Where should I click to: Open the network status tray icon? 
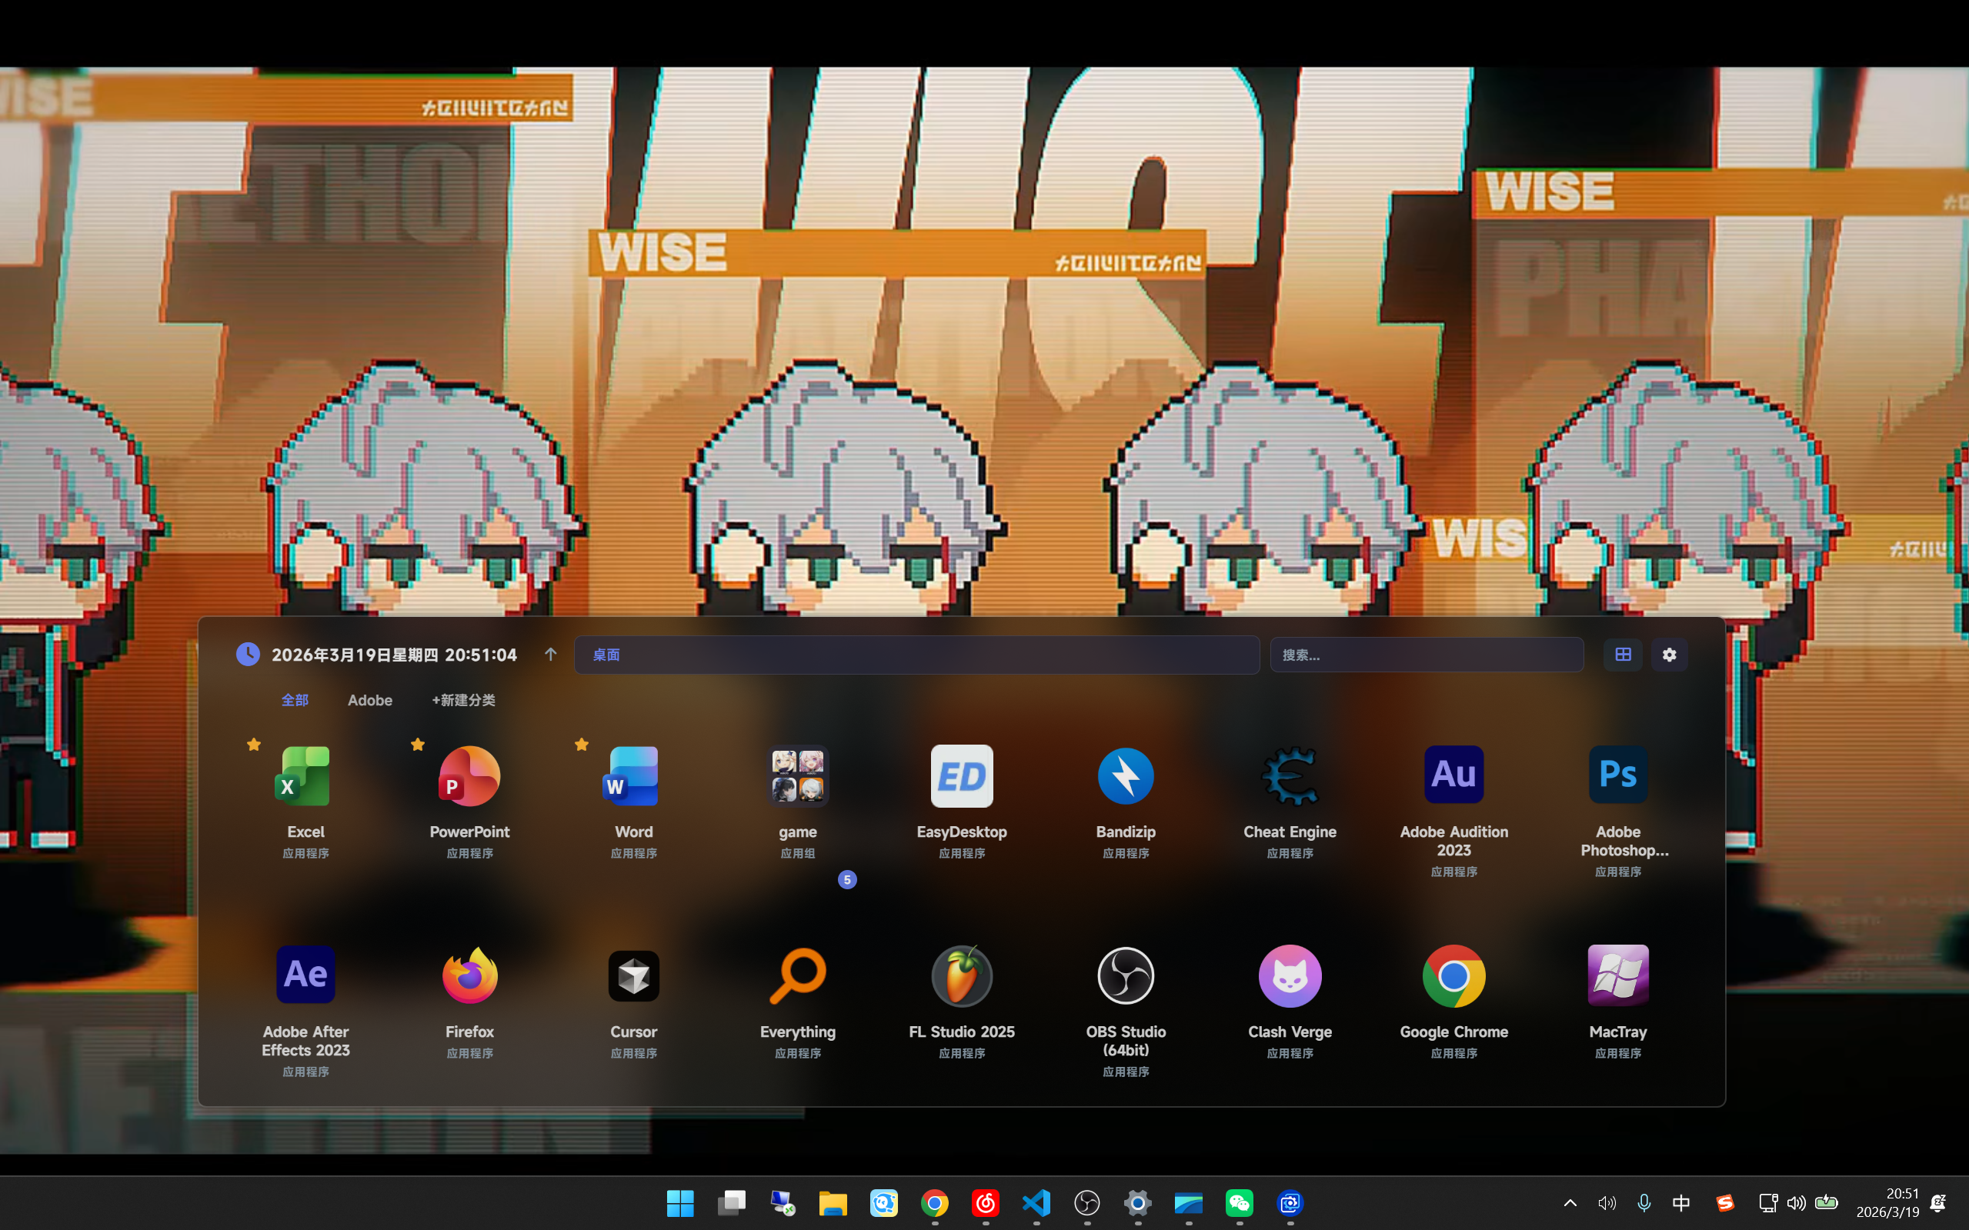coord(1767,1203)
